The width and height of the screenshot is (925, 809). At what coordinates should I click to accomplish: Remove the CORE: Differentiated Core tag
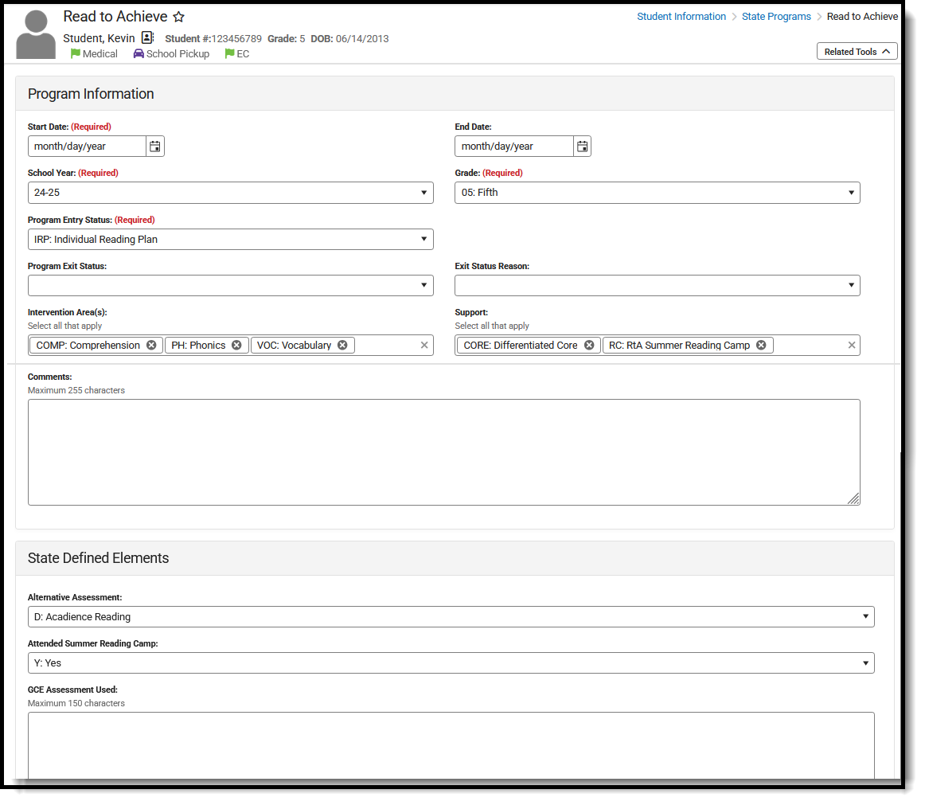(x=589, y=346)
